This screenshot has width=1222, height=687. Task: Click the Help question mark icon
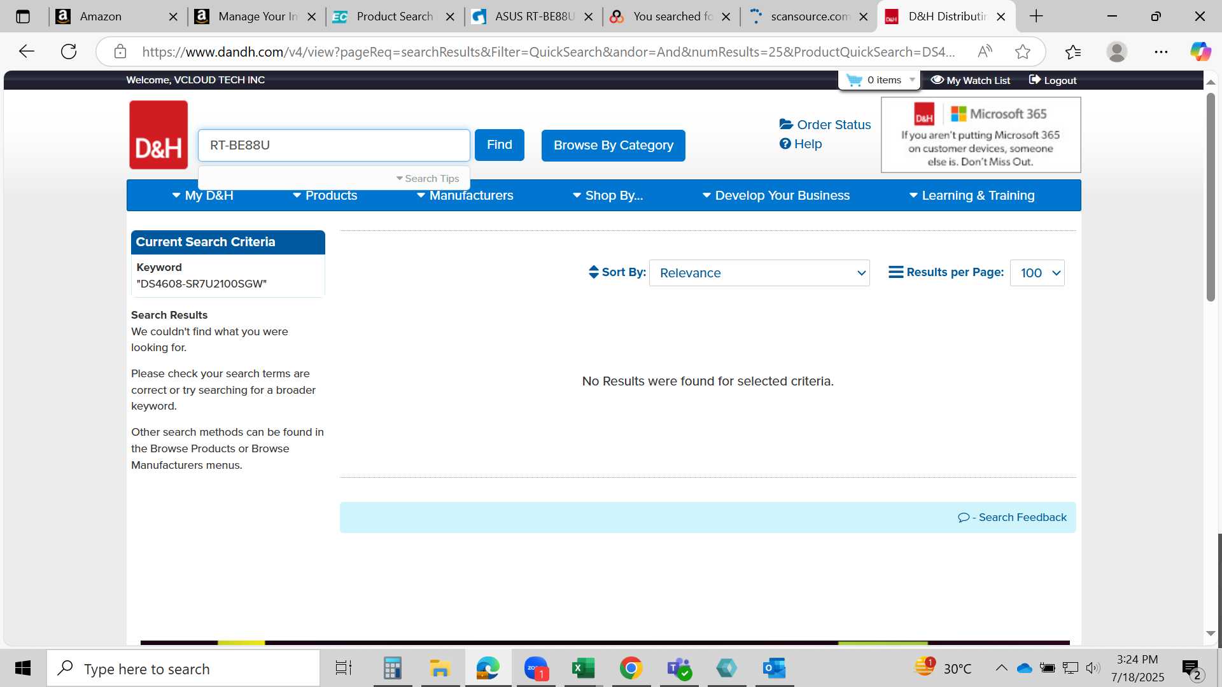tap(785, 144)
